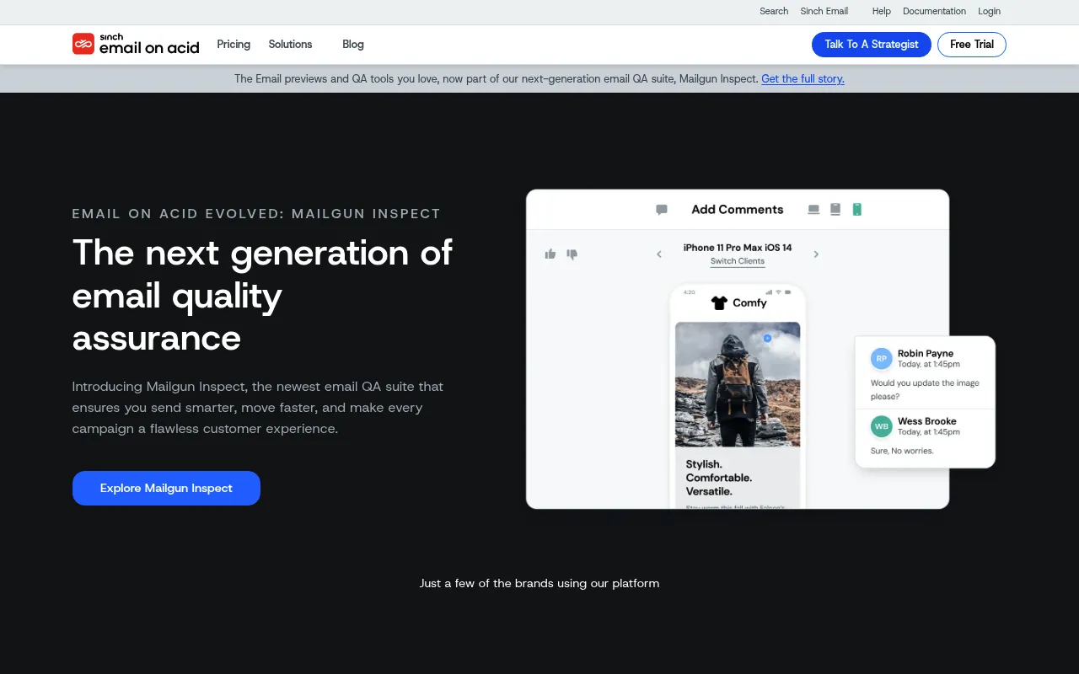Open the Blog page
Viewport: 1079px width, 674px height.
[x=353, y=44]
